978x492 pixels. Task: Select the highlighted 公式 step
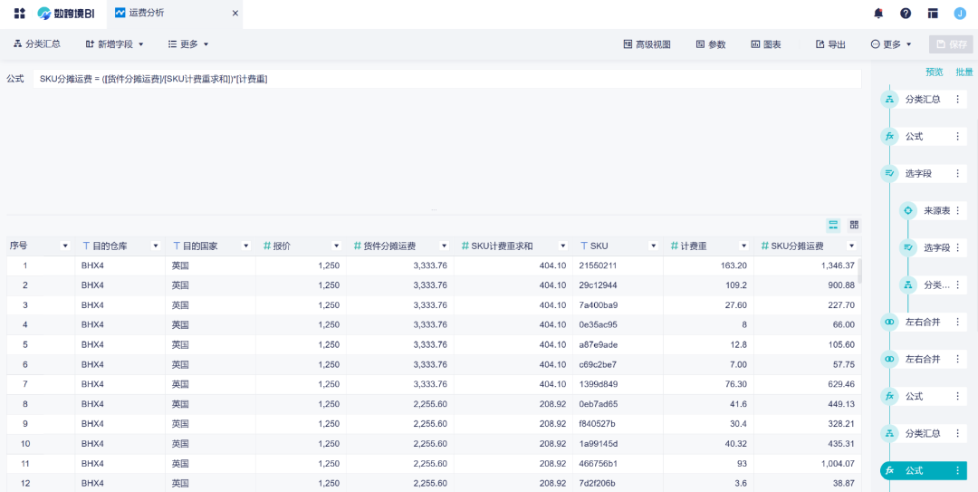click(x=924, y=471)
